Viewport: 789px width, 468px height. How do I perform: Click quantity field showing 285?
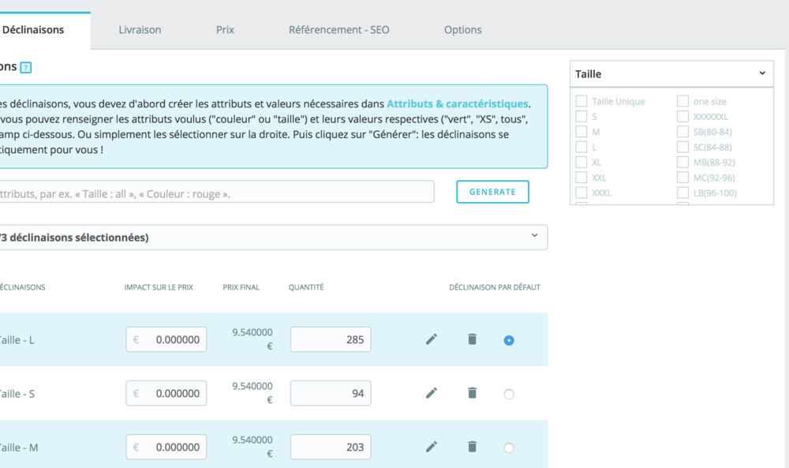pos(331,339)
